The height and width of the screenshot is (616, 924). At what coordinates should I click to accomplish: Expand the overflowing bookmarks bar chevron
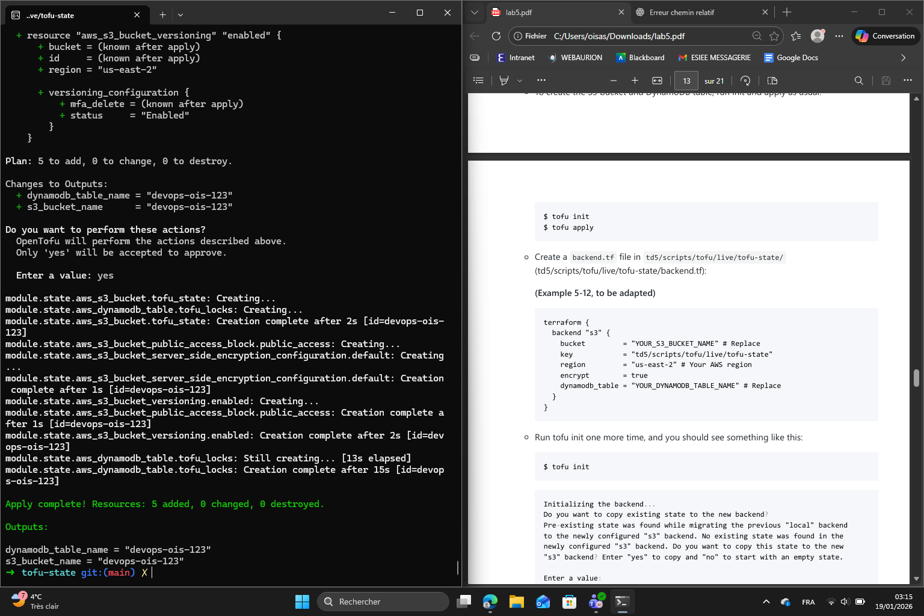pyautogui.click(x=903, y=58)
